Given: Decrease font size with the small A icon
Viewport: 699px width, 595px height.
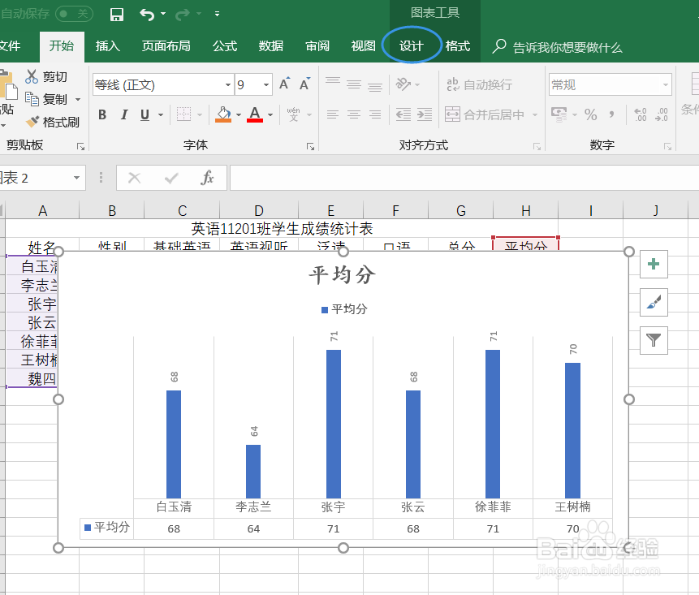Looking at the screenshot, I should [x=305, y=84].
